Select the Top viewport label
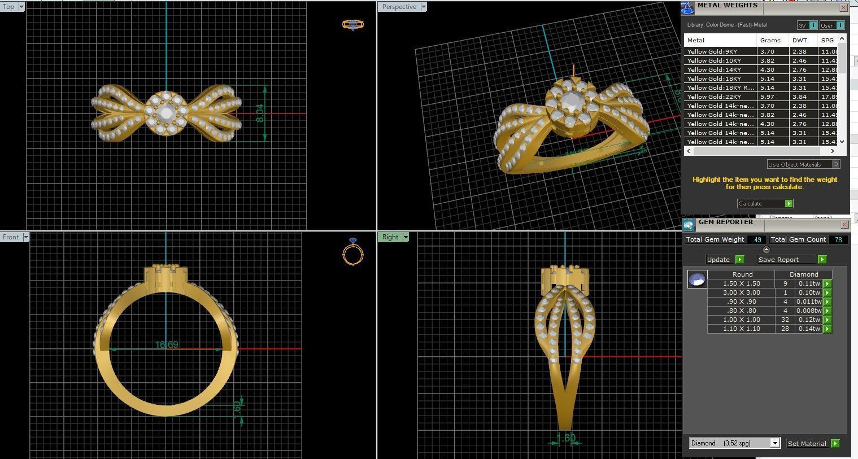Viewport: 858px width, 459px height. (x=9, y=7)
